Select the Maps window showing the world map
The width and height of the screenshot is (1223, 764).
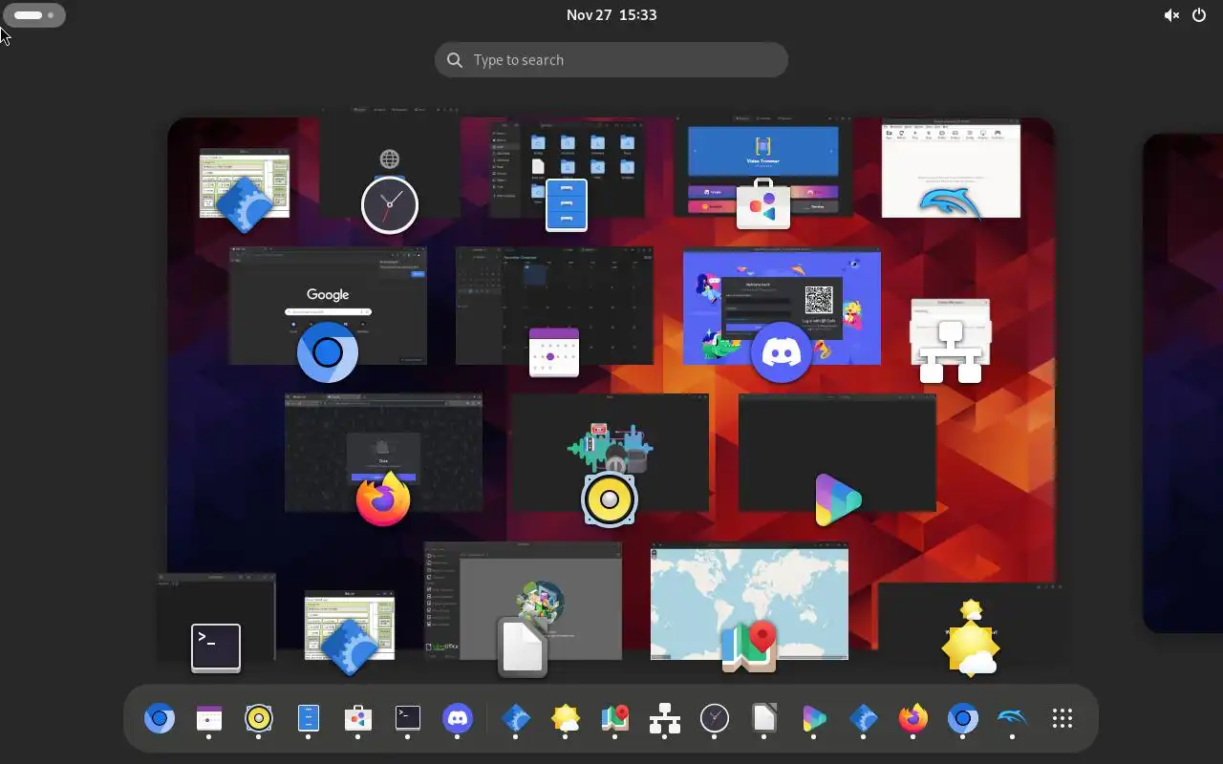click(749, 603)
